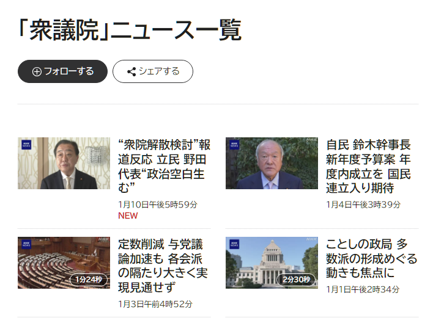Open the 自民 鈴木幹事長 新年度予算案 headline

point(368,166)
